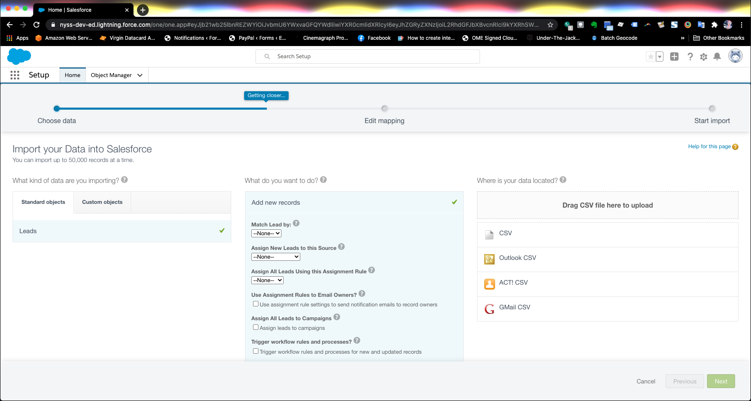Open the Chrome extensions puzzle icon

[715, 25]
